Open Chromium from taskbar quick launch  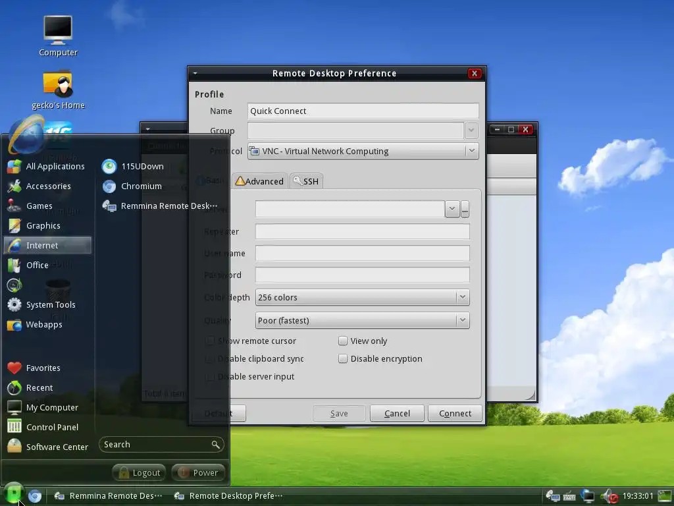pos(35,496)
